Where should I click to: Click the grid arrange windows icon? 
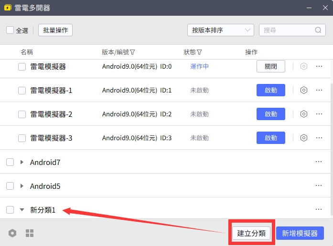tap(30, 233)
